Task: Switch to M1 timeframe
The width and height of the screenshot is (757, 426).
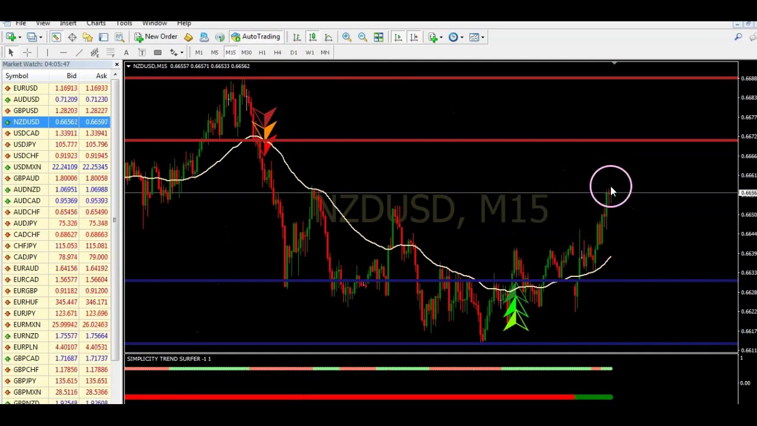Action: (x=199, y=53)
